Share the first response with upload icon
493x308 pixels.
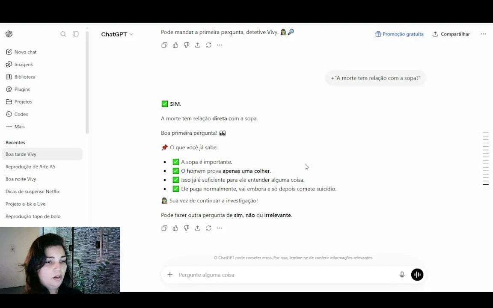197,45
